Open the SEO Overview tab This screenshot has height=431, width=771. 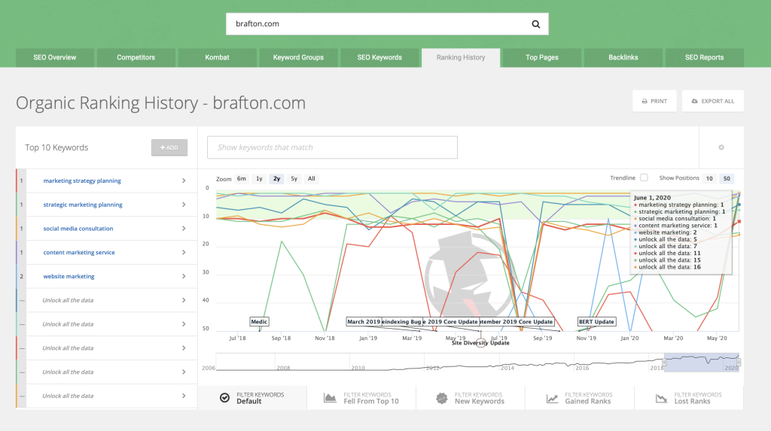click(54, 57)
